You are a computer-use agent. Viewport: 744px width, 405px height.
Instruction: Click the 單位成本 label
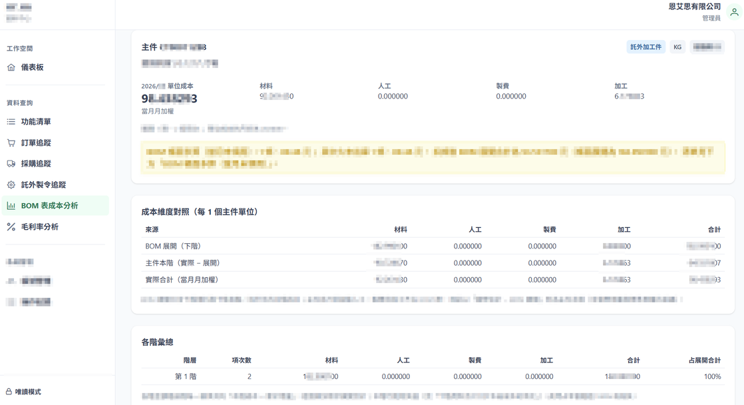point(180,86)
